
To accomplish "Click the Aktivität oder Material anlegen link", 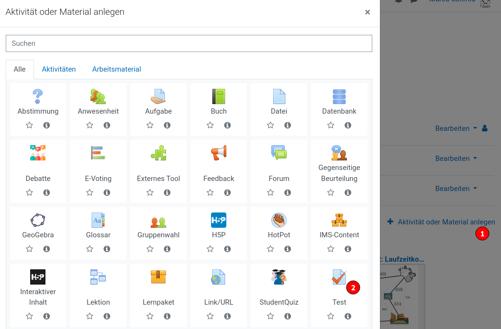I will (x=446, y=222).
